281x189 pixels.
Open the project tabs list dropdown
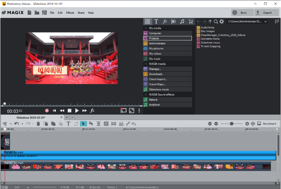[72, 117]
